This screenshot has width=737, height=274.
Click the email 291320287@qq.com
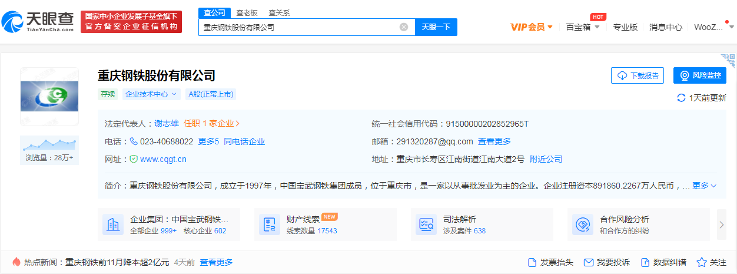434,141
